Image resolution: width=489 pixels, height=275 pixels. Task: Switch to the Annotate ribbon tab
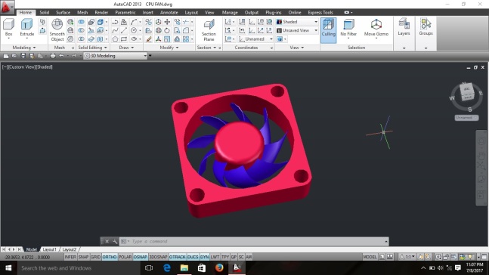(x=169, y=13)
